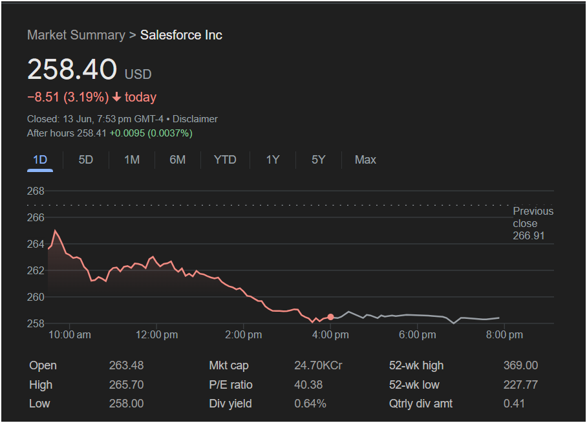Screen dimensions: 587x423
Task: Click the P/E ratio value 40.38
Action: tap(308, 385)
